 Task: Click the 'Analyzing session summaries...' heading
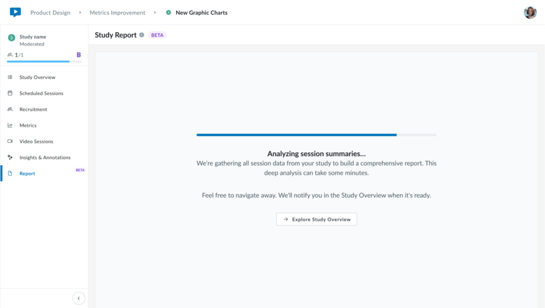[x=317, y=153]
